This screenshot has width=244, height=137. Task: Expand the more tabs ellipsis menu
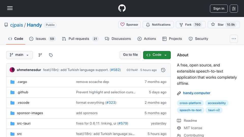click(x=234, y=39)
